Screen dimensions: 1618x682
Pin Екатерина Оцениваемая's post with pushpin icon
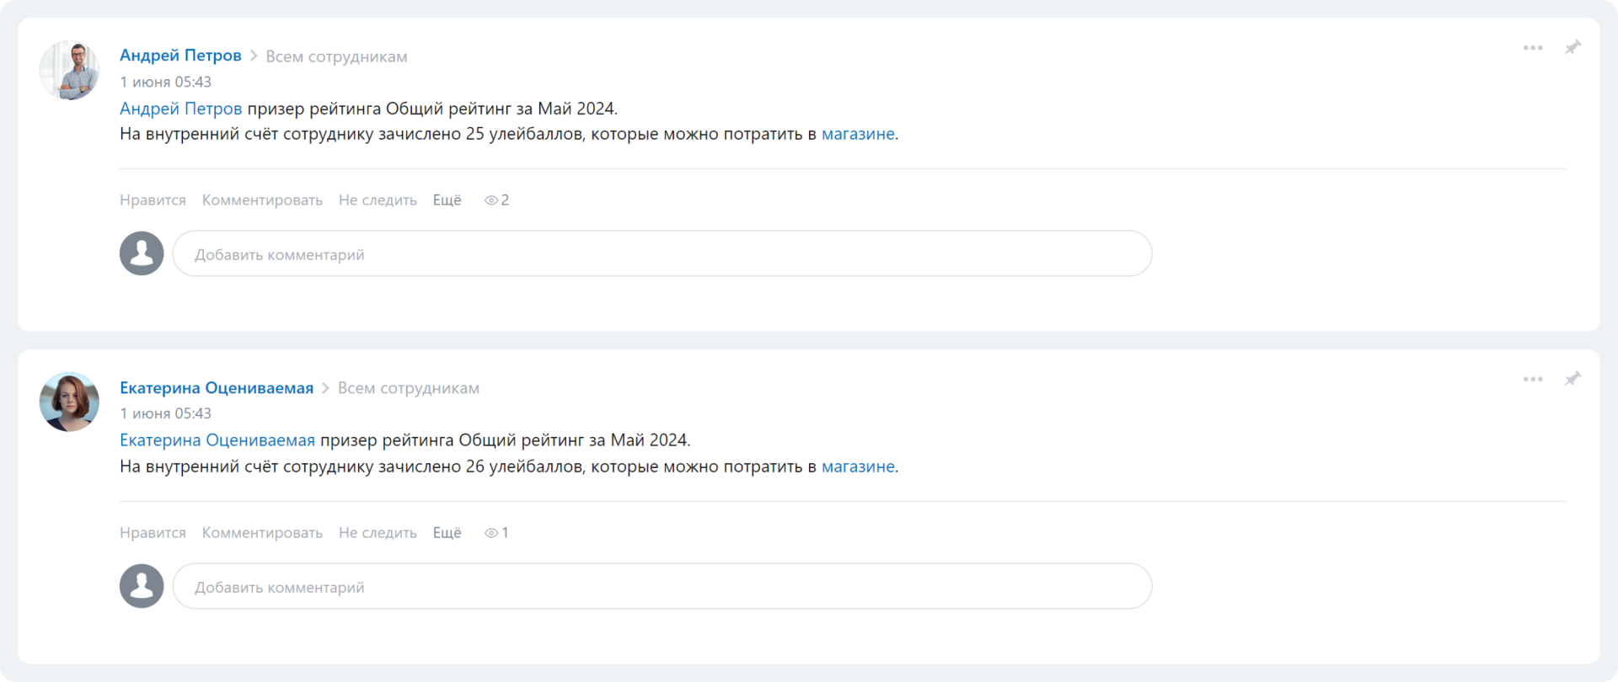[x=1572, y=379]
